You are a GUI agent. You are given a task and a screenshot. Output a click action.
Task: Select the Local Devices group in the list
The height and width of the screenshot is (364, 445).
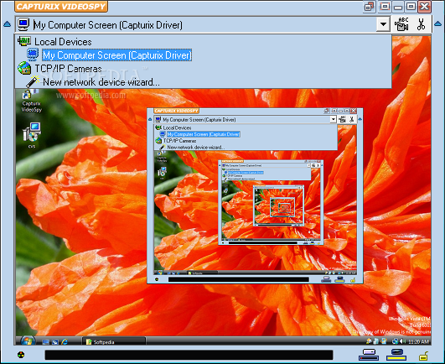[x=63, y=42]
